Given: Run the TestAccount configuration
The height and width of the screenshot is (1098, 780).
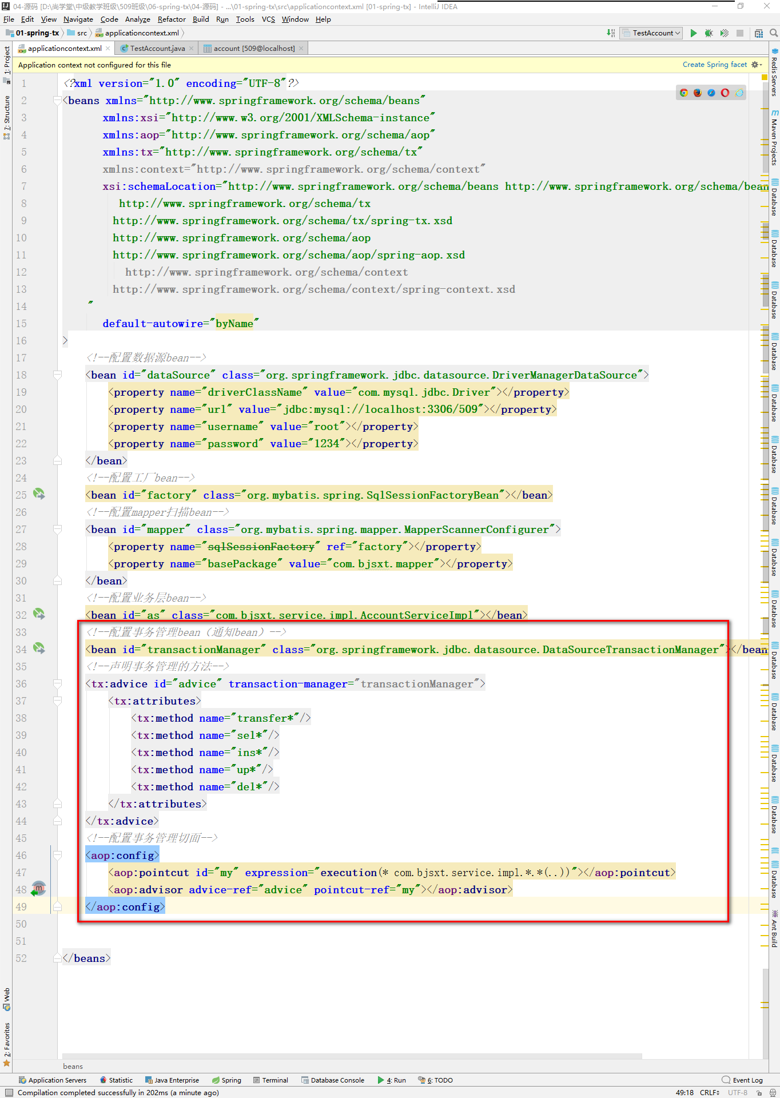Looking at the screenshot, I should coord(693,33).
